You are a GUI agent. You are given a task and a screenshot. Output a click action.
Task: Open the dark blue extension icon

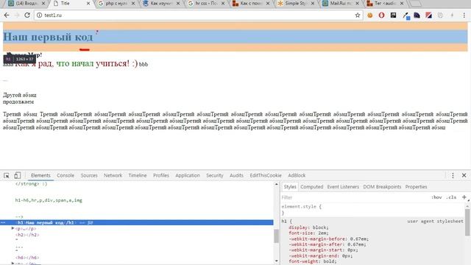[417, 15]
